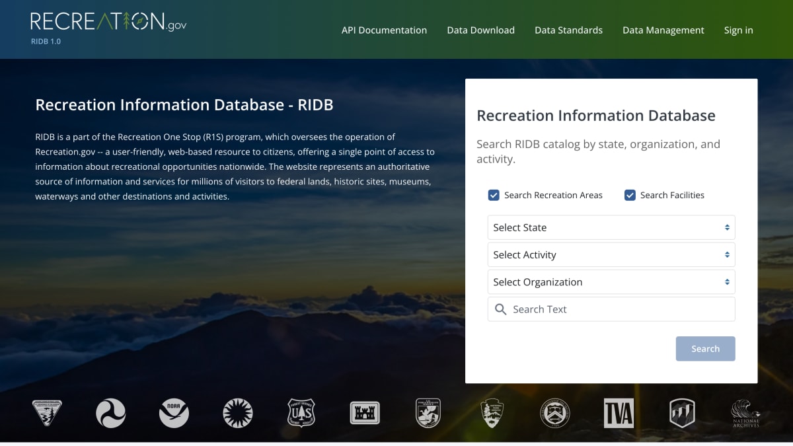Open the NOAA logo
Image resolution: width=793 pixels, height=446 pixels.
coord(174,413)
